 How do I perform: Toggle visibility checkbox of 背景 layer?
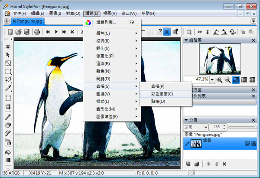(247, 144)
